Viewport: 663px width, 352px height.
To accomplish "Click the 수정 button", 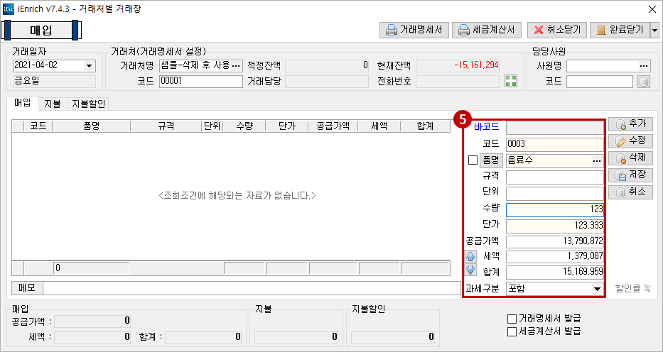I will [630, 141].
